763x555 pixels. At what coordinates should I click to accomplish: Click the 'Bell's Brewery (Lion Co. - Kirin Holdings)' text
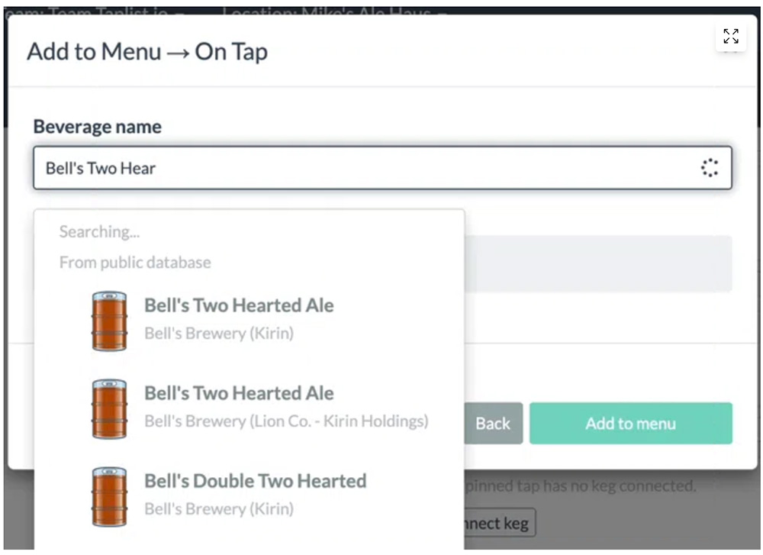286,421
